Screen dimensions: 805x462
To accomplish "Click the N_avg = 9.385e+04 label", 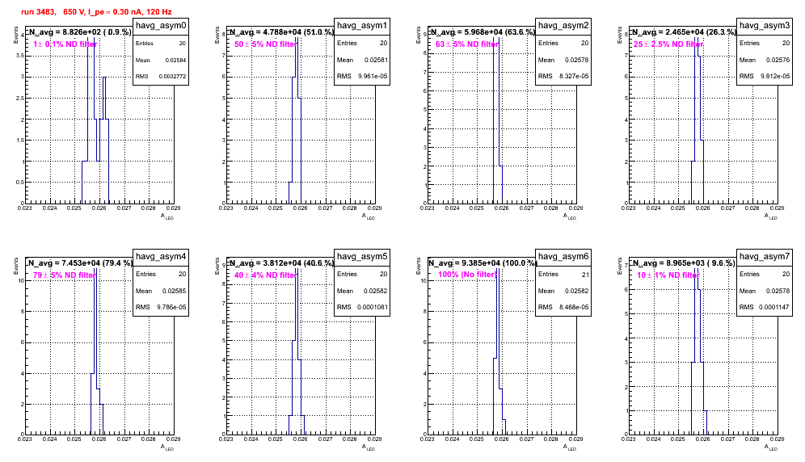I will pyautogui.click(x=483, y=263).
